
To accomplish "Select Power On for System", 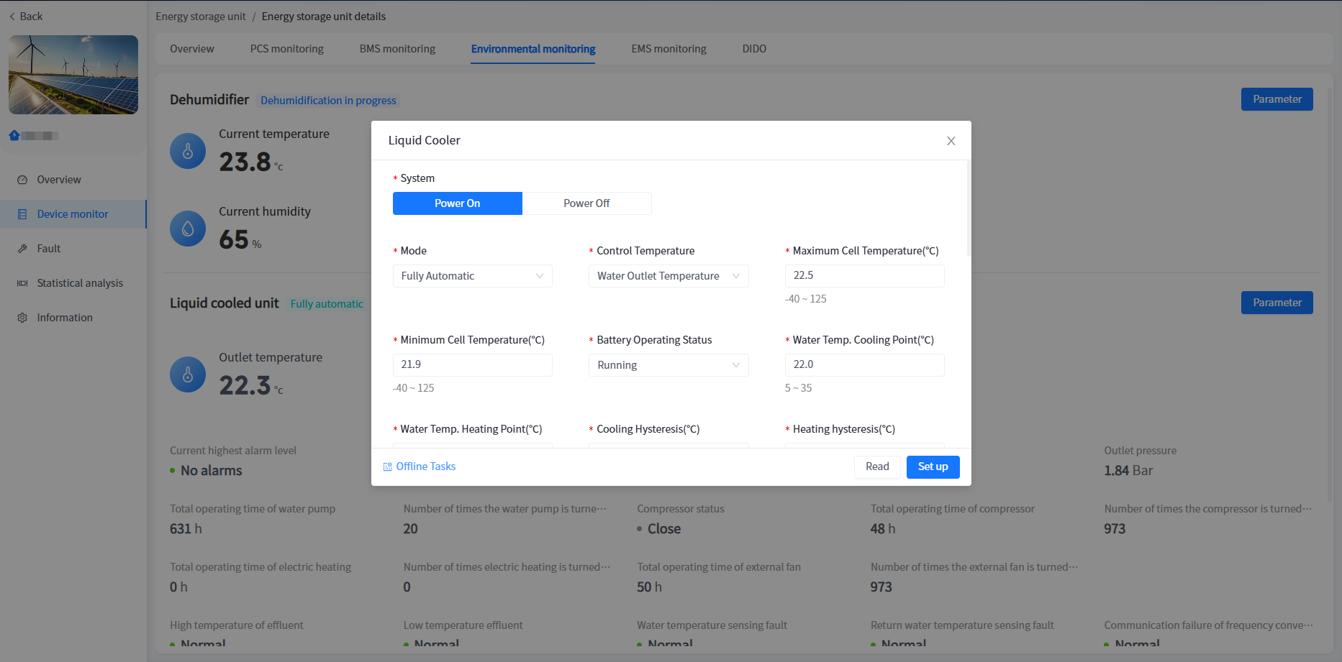I will coord(457,203).
